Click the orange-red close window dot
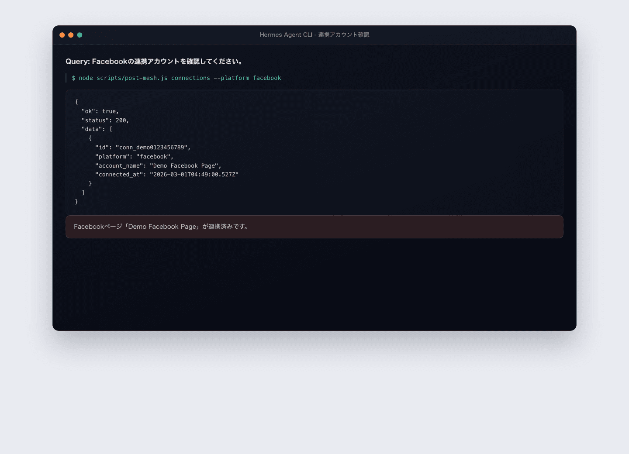The width and height of the screenshot is (629, 454). [62, 35]
